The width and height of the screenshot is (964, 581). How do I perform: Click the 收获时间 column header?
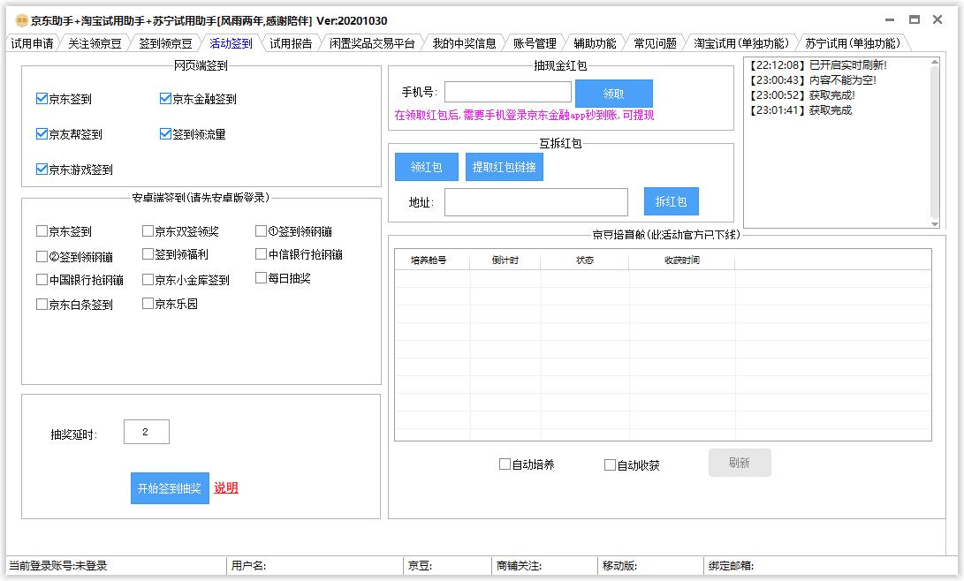pyautogui.click(x=682, y=260)
